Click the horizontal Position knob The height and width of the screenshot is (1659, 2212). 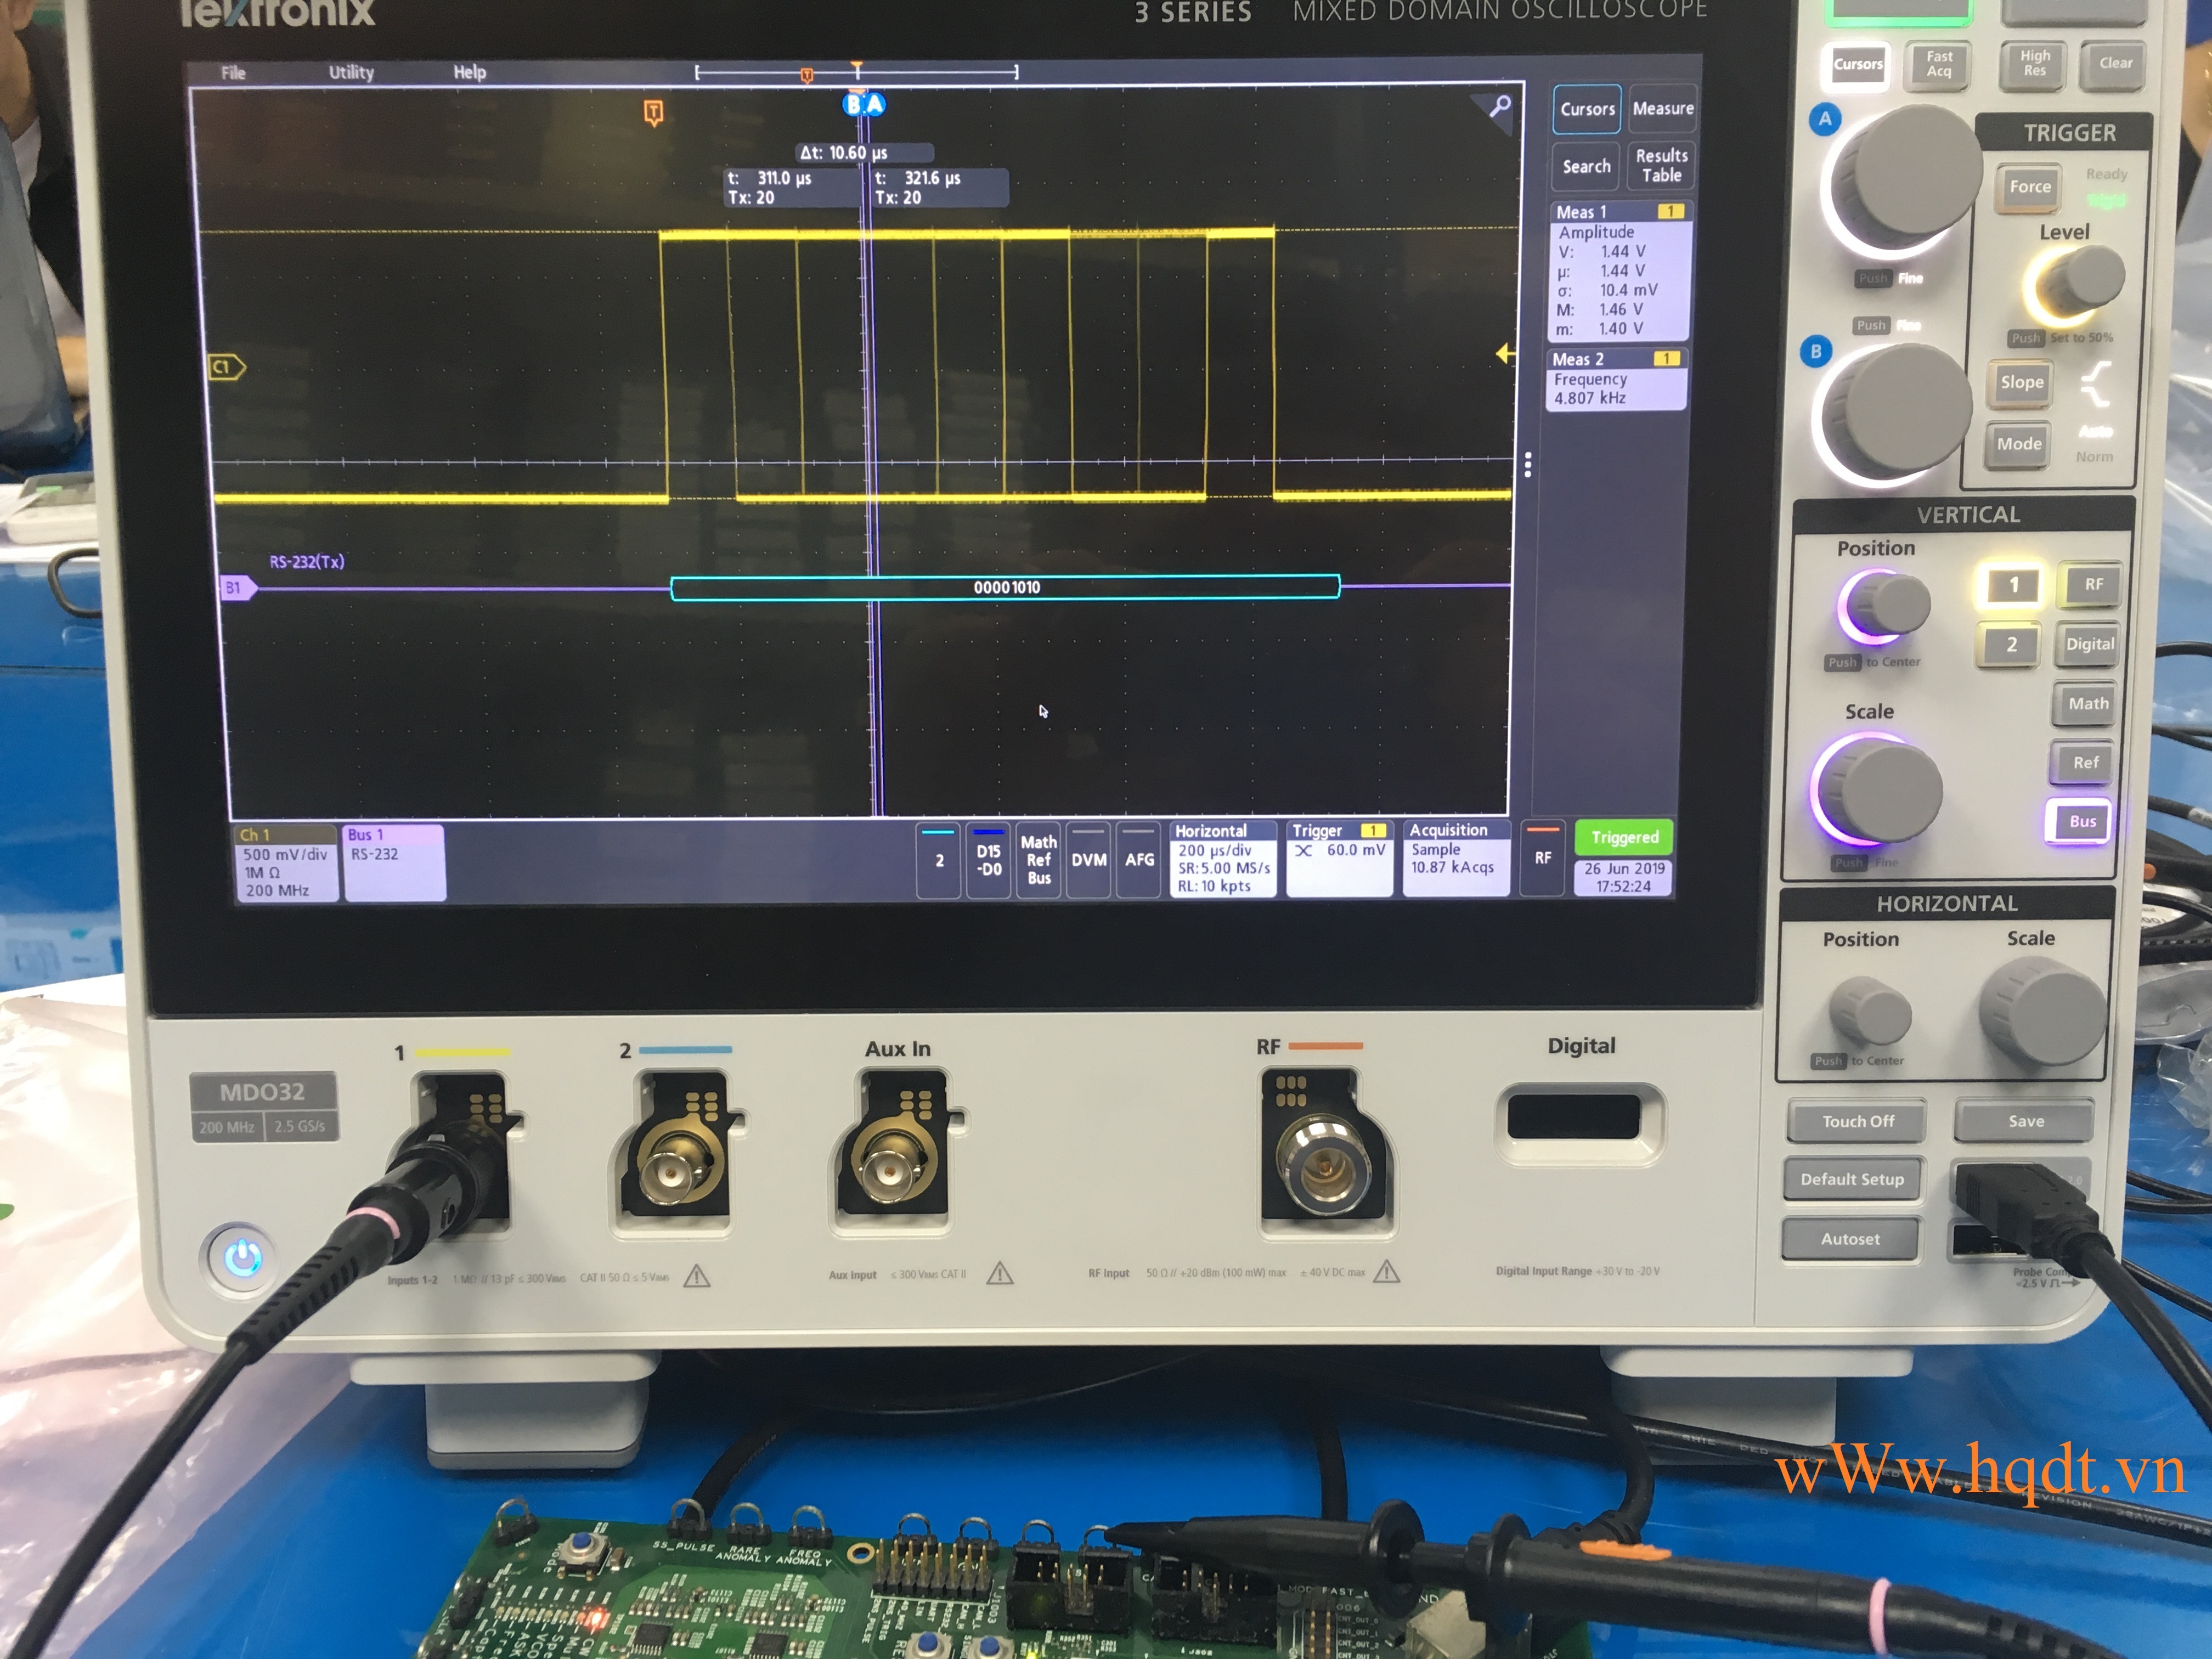pos(1869,1012)
